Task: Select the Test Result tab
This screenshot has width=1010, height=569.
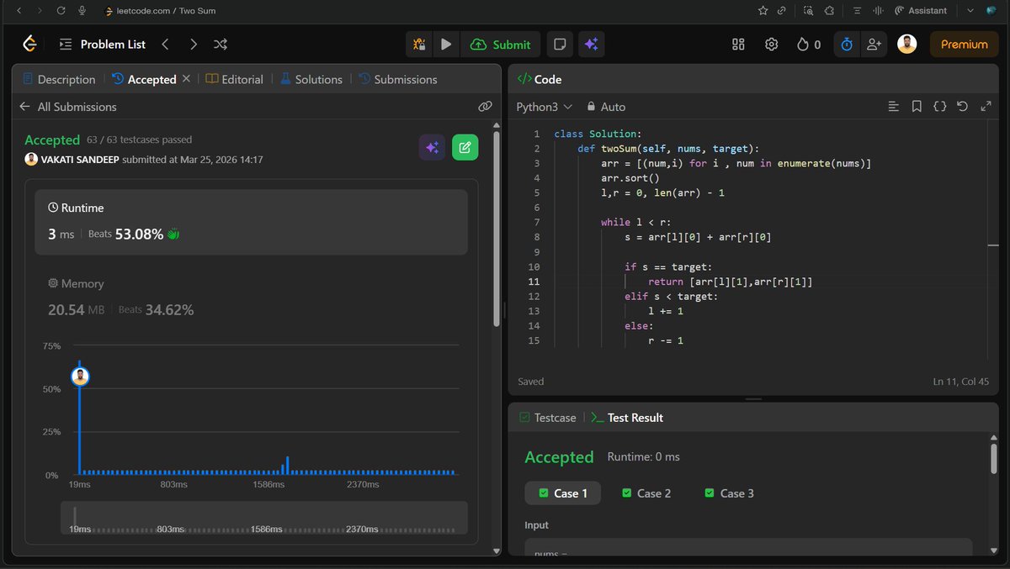Action: pos(627,418)
